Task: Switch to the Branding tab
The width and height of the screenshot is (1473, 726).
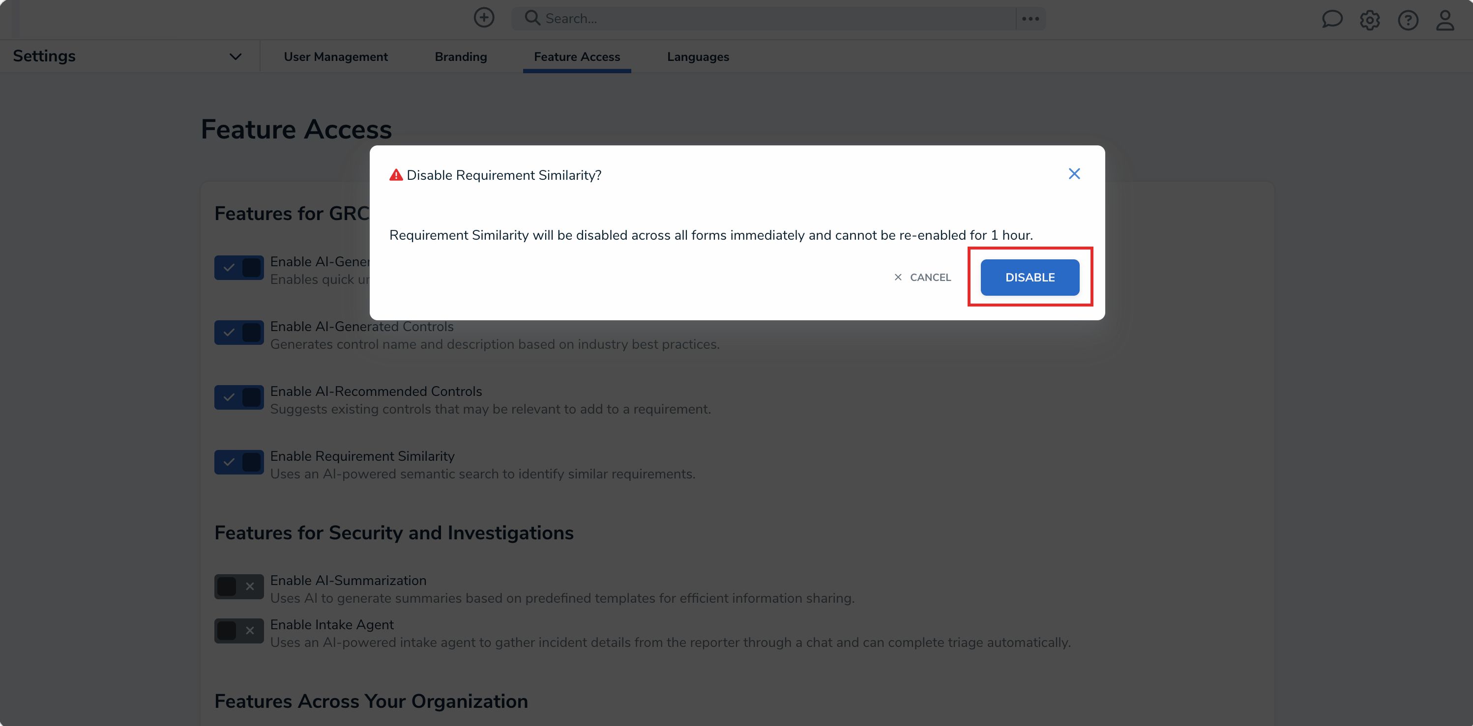Action: click(460, 56)
